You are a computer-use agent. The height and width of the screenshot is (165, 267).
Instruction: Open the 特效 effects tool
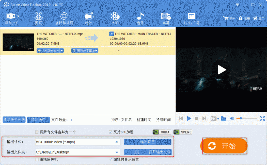point(89,18)
